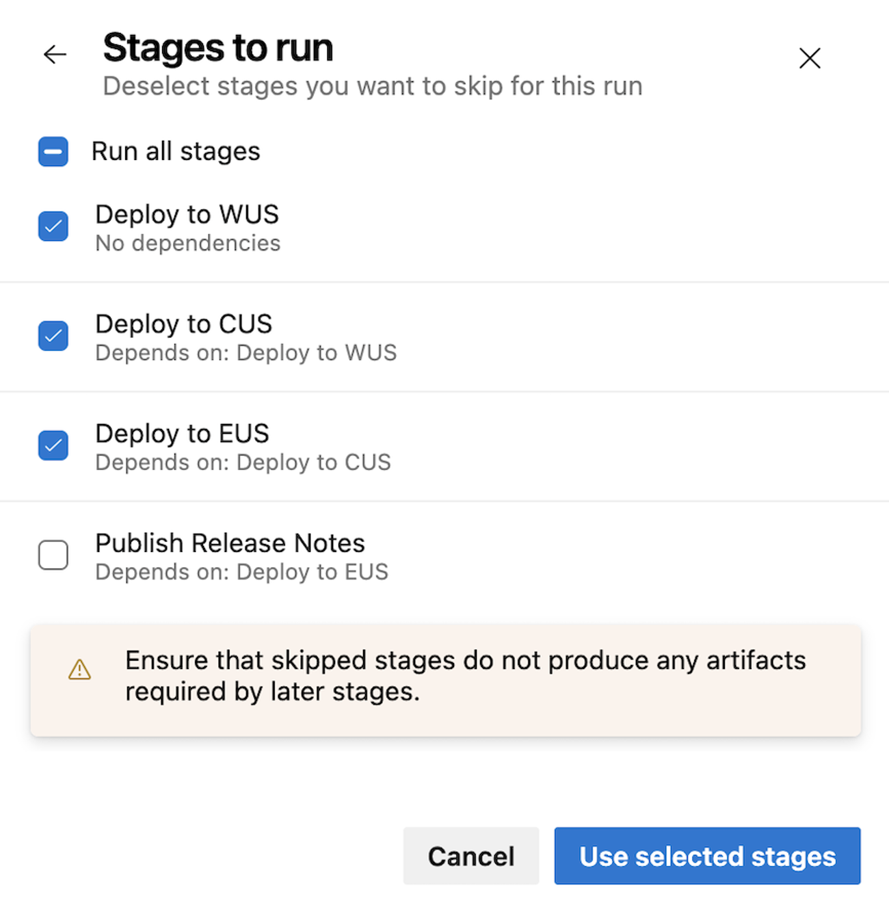This screenshot has height=905, width=889.
Task: Go back using the left arrow icon
Action: point(55,54)
